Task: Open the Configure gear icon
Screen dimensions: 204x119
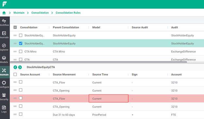Action: [x=4, y=82]
